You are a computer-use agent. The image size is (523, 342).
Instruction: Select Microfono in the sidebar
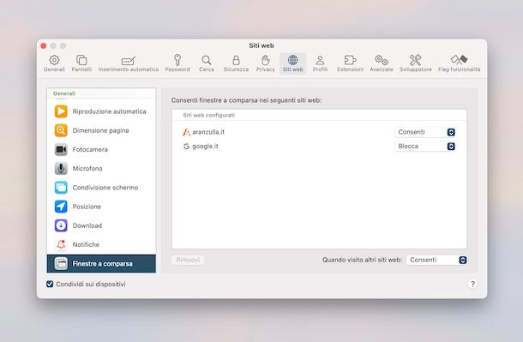point(101,168)
